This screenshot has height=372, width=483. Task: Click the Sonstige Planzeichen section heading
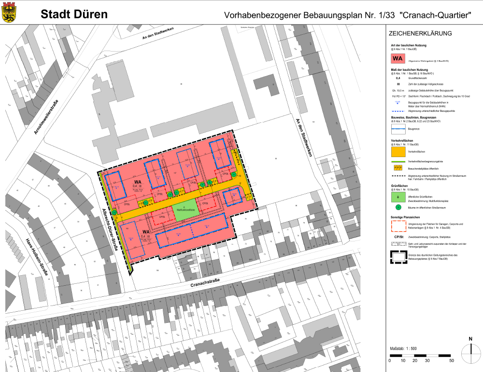409,218
